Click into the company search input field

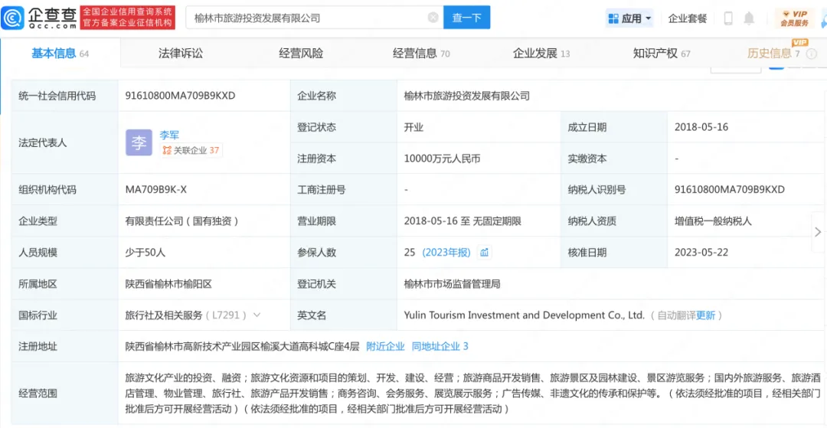(x=306, y=18)
